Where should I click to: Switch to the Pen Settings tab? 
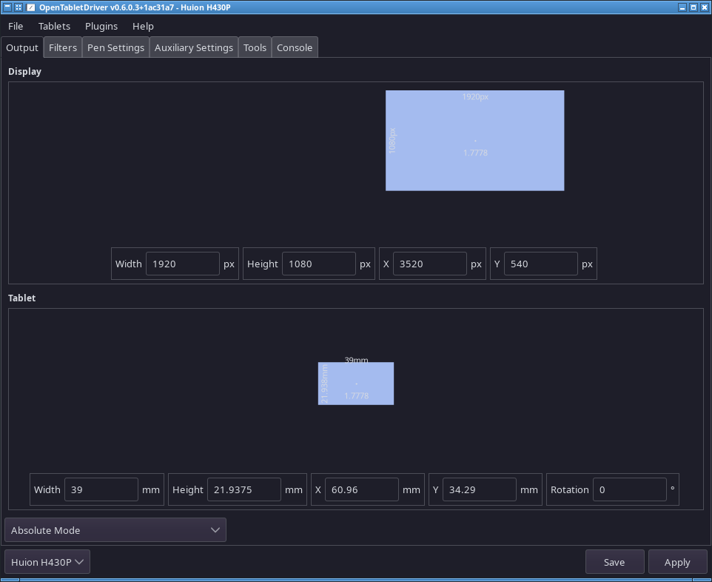pyautogui.click(x=115, y=47)
